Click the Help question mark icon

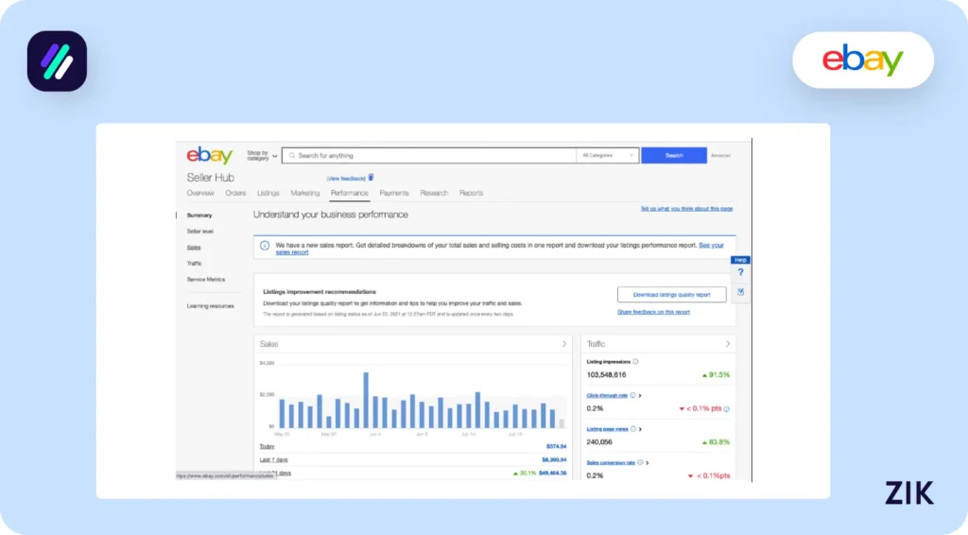click(x=740, y=272)
